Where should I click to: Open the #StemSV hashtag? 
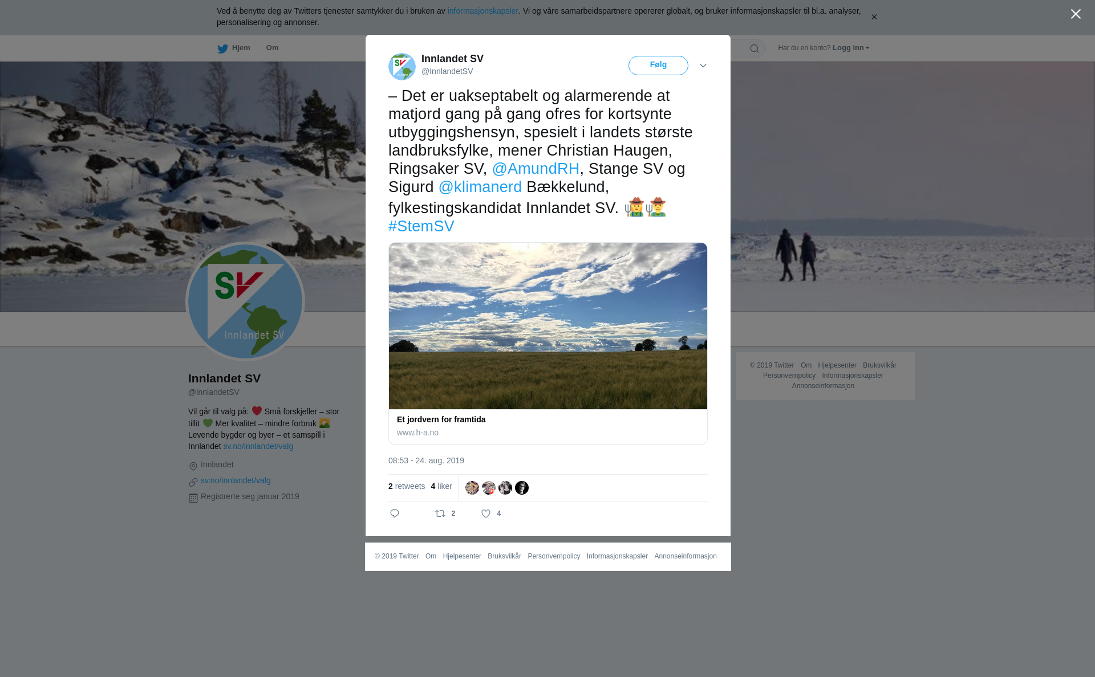point(421,226)
